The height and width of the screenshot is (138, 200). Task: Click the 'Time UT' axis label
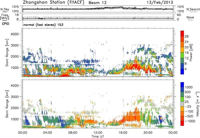point(98,137)
